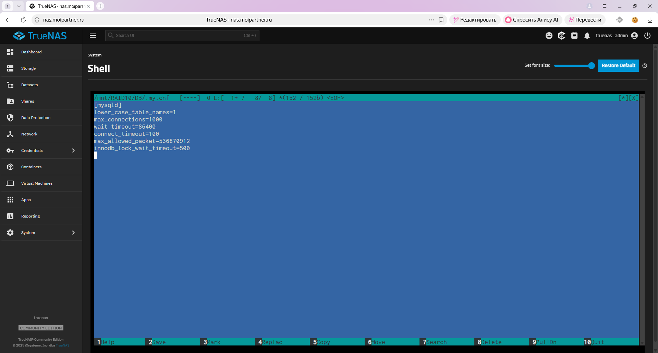Open Datasets in the sidebar
Image resolution: width=658 pixels, height=353 pixels.
point(29,85)
